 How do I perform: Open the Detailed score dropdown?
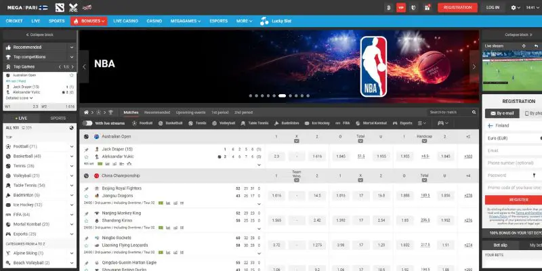20,98
